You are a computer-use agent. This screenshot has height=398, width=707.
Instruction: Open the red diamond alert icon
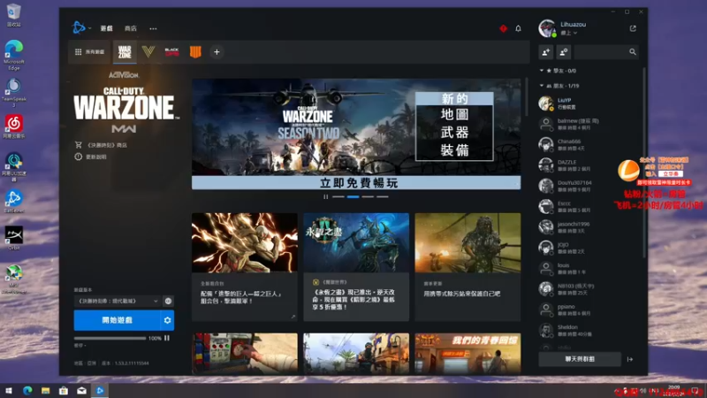[x=503, y=28]
